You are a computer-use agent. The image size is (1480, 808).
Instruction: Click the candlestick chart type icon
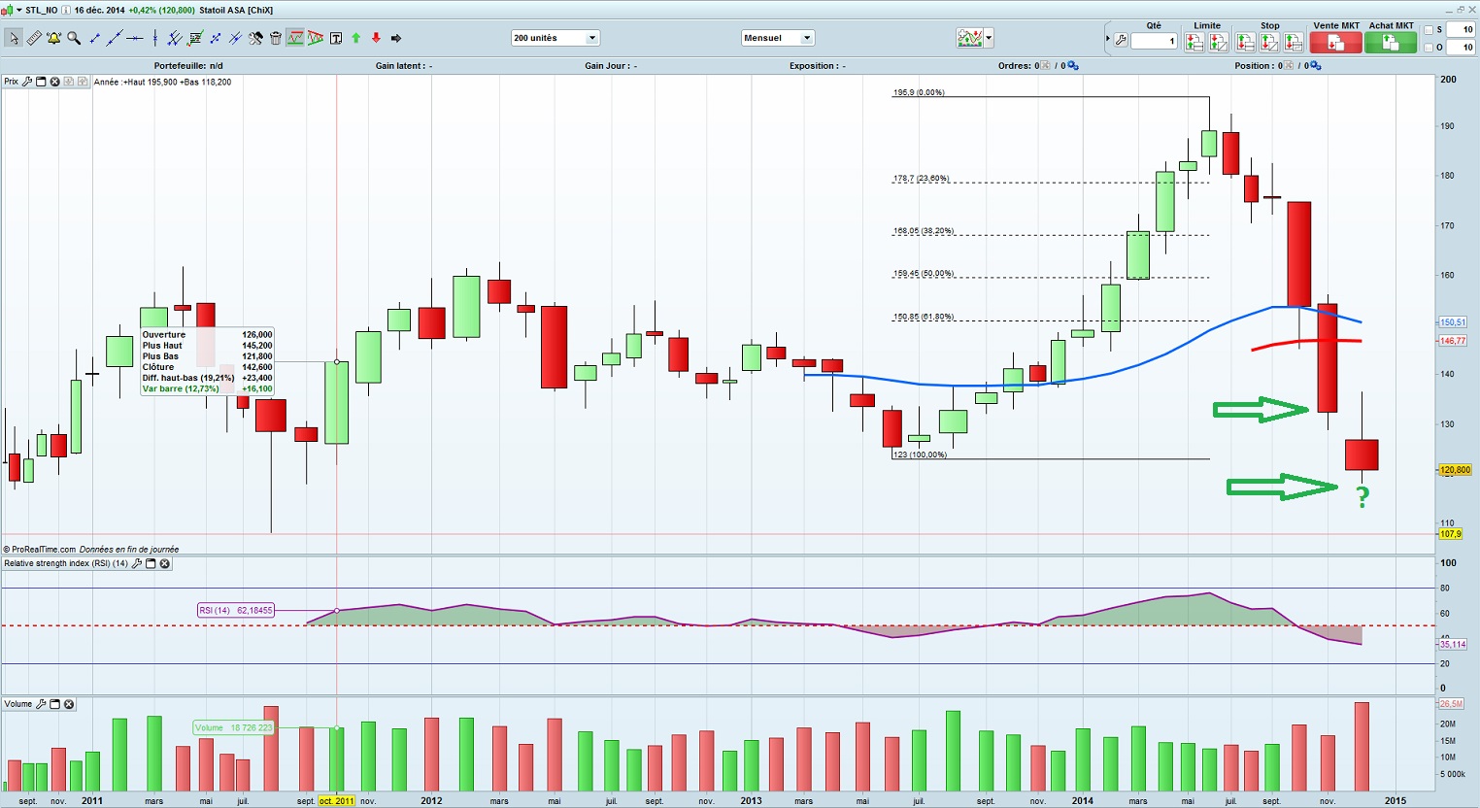point(7,10)
